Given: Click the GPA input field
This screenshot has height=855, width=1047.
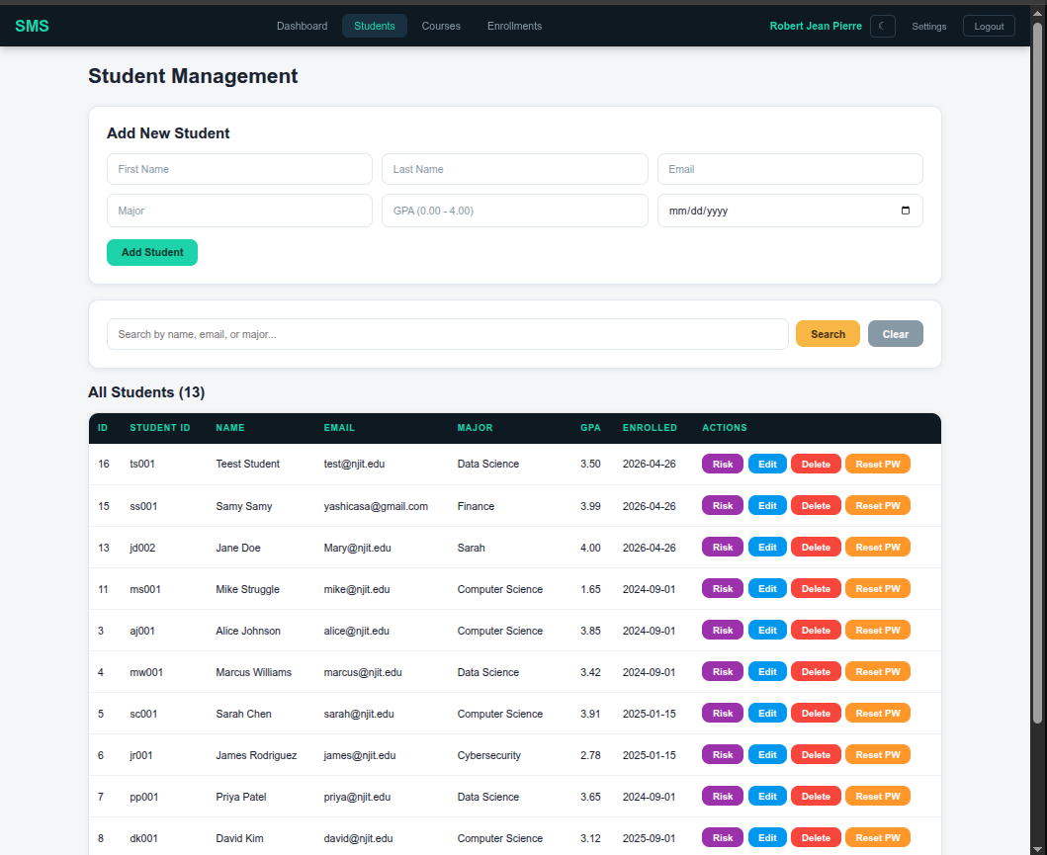Looking at the screenshot, I should pos(514,211).
